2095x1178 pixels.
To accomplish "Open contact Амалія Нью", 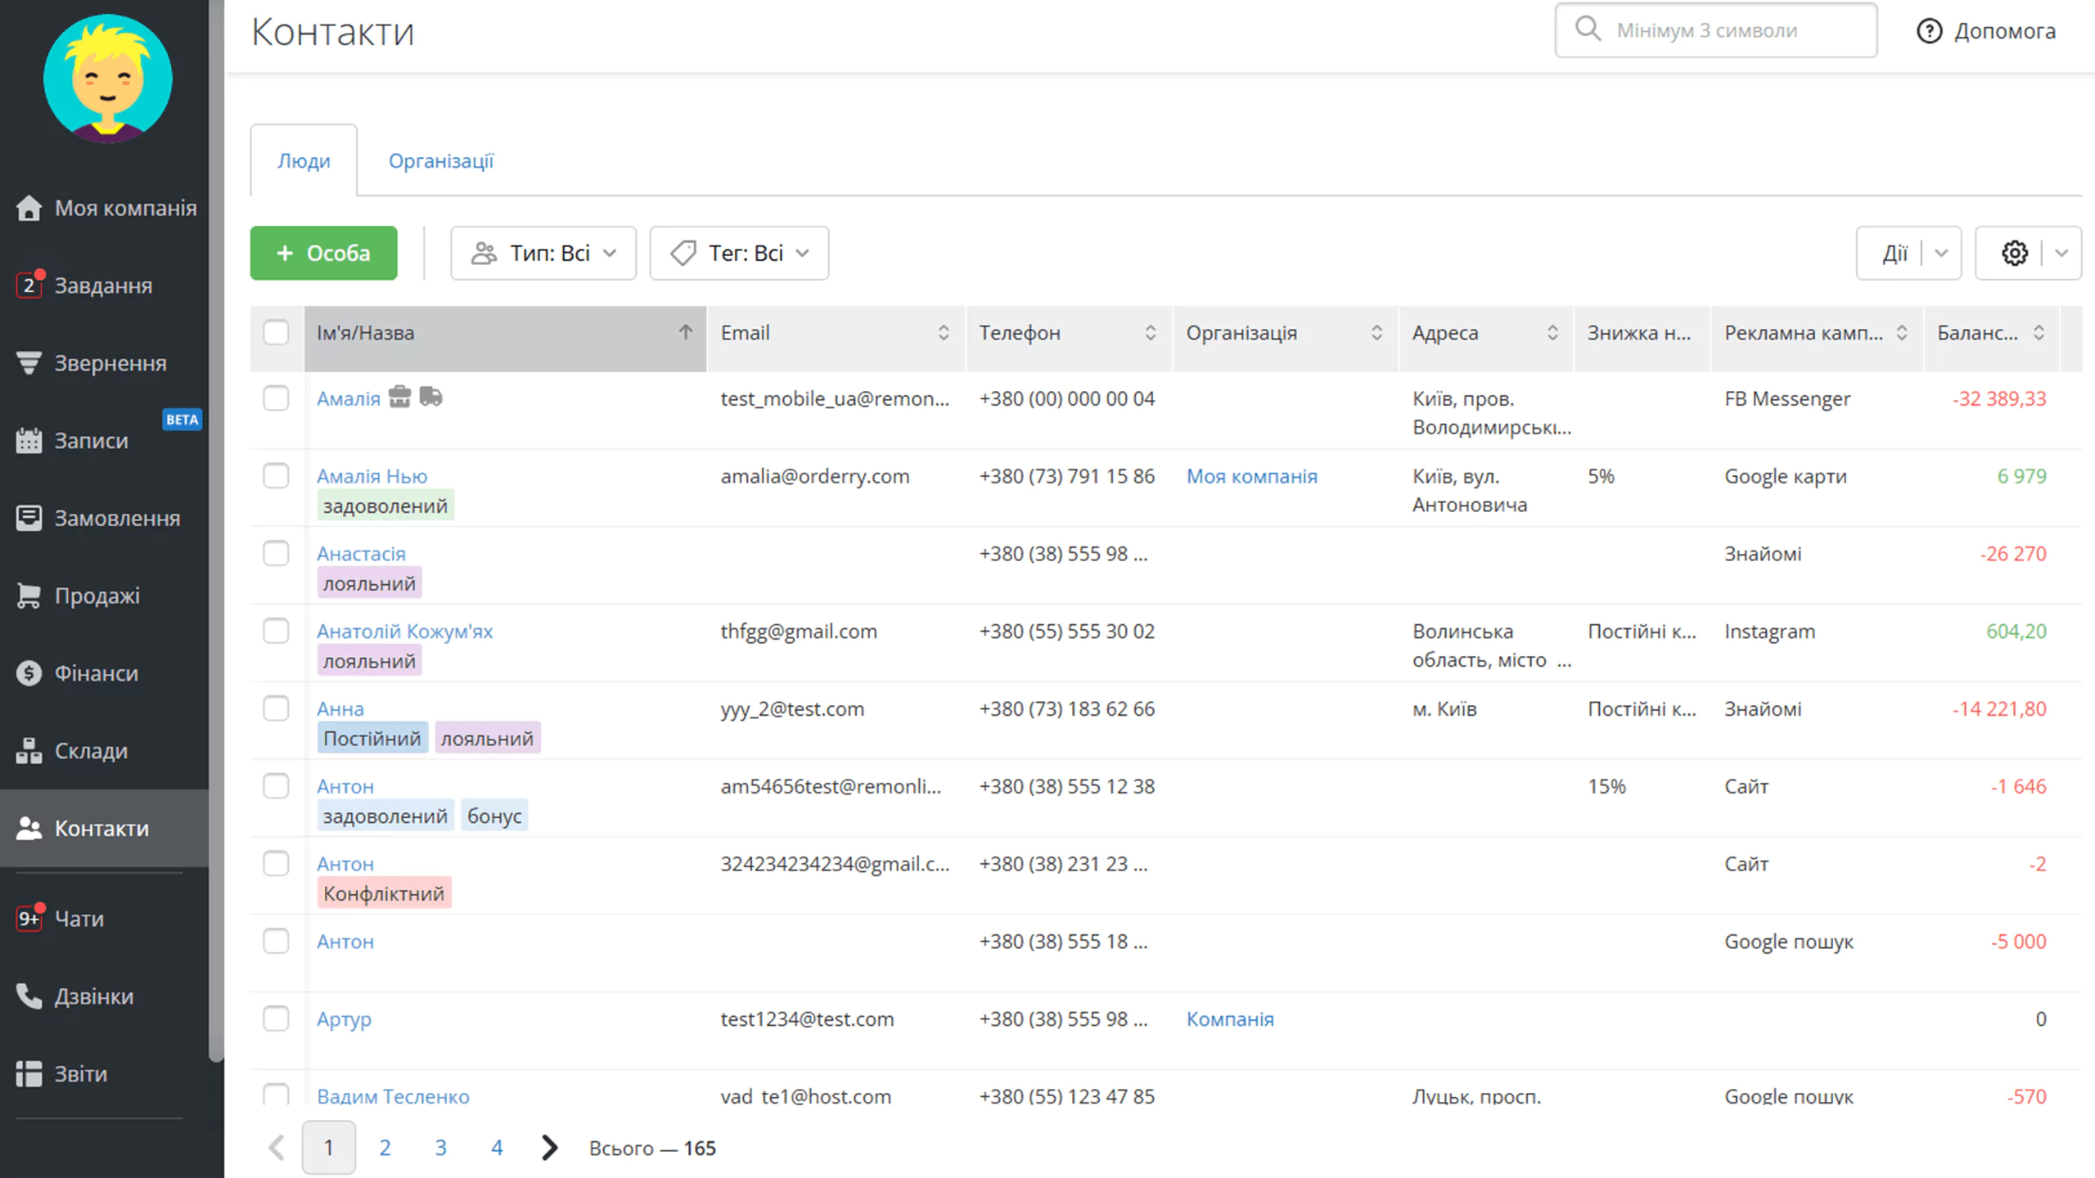I will pos(372,476).
